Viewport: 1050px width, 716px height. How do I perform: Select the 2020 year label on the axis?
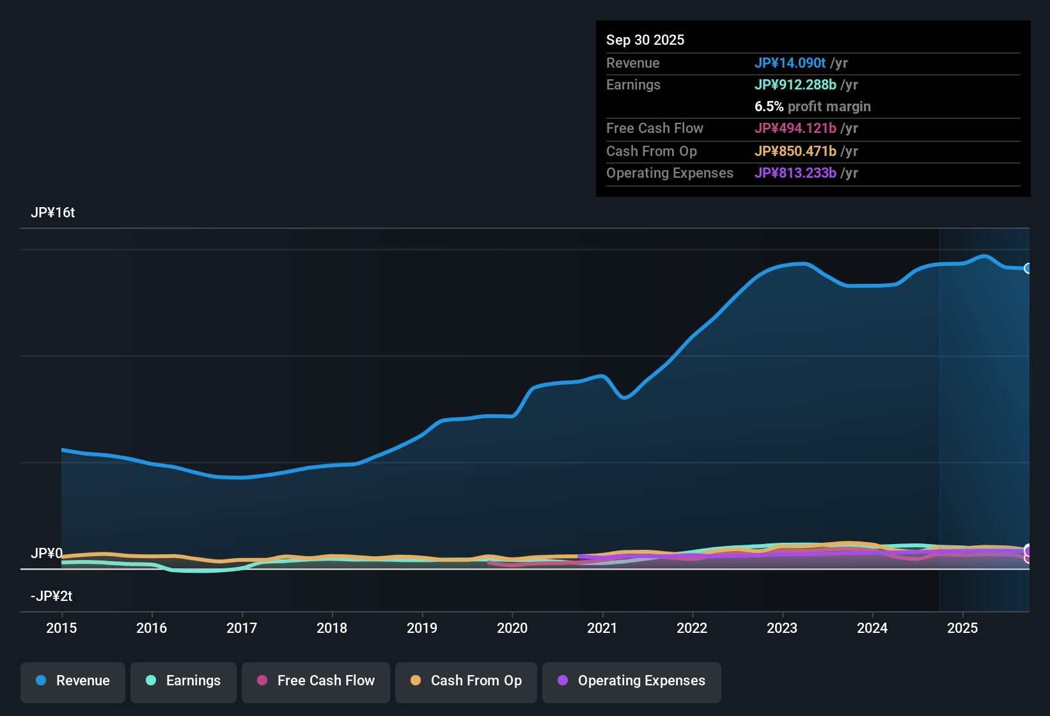click(x=512, y=628)
